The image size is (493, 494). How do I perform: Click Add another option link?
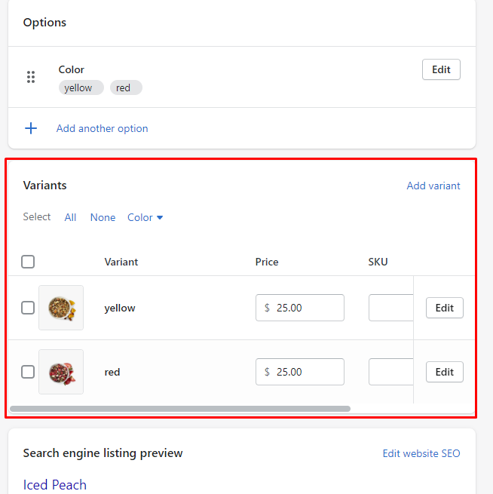pos(102,128)
